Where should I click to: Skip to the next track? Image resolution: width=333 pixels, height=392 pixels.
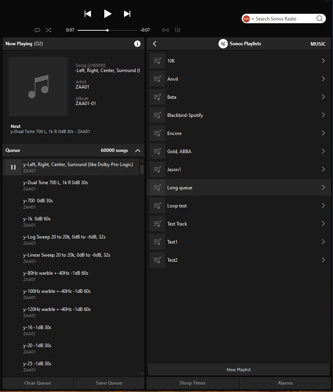(127, 14)
